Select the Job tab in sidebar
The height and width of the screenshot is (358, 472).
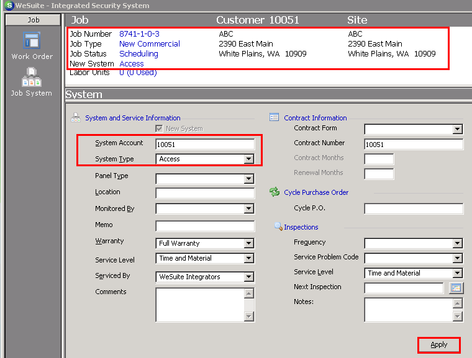pyautogui.click(x=33, y=20)
